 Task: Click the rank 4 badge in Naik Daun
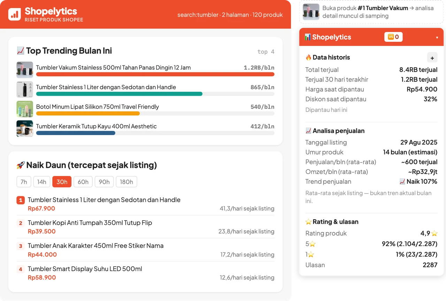21,269
